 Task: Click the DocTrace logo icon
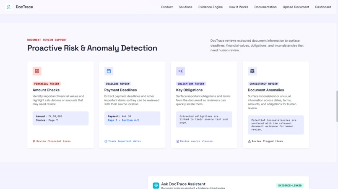9,7
